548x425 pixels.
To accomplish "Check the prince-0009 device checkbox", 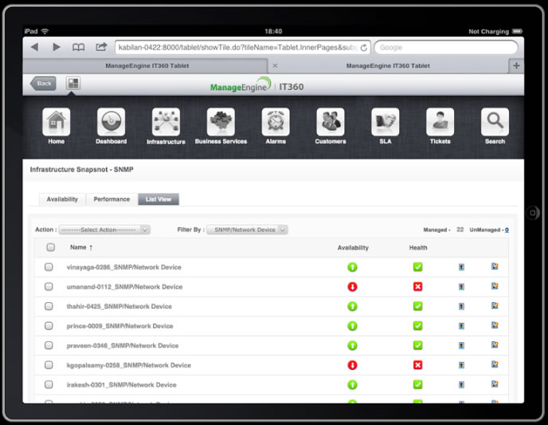I will (x=49, y=326).
